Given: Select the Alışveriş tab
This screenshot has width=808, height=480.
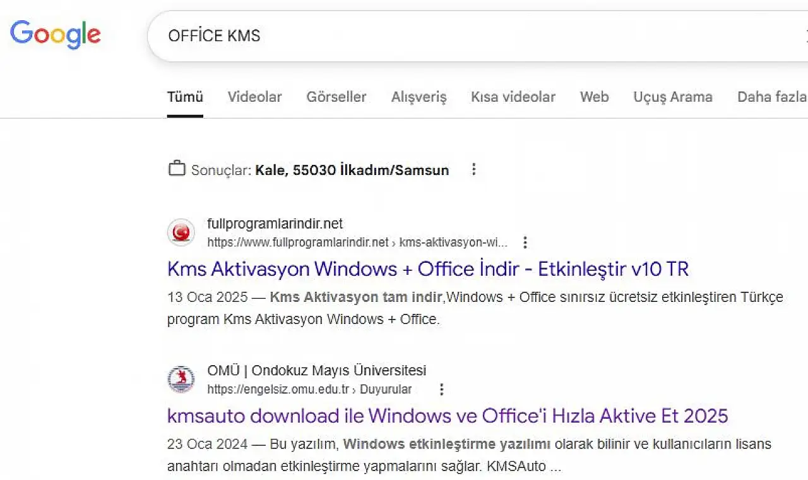Looking at the screenshot, I should [x=419, y=97].
